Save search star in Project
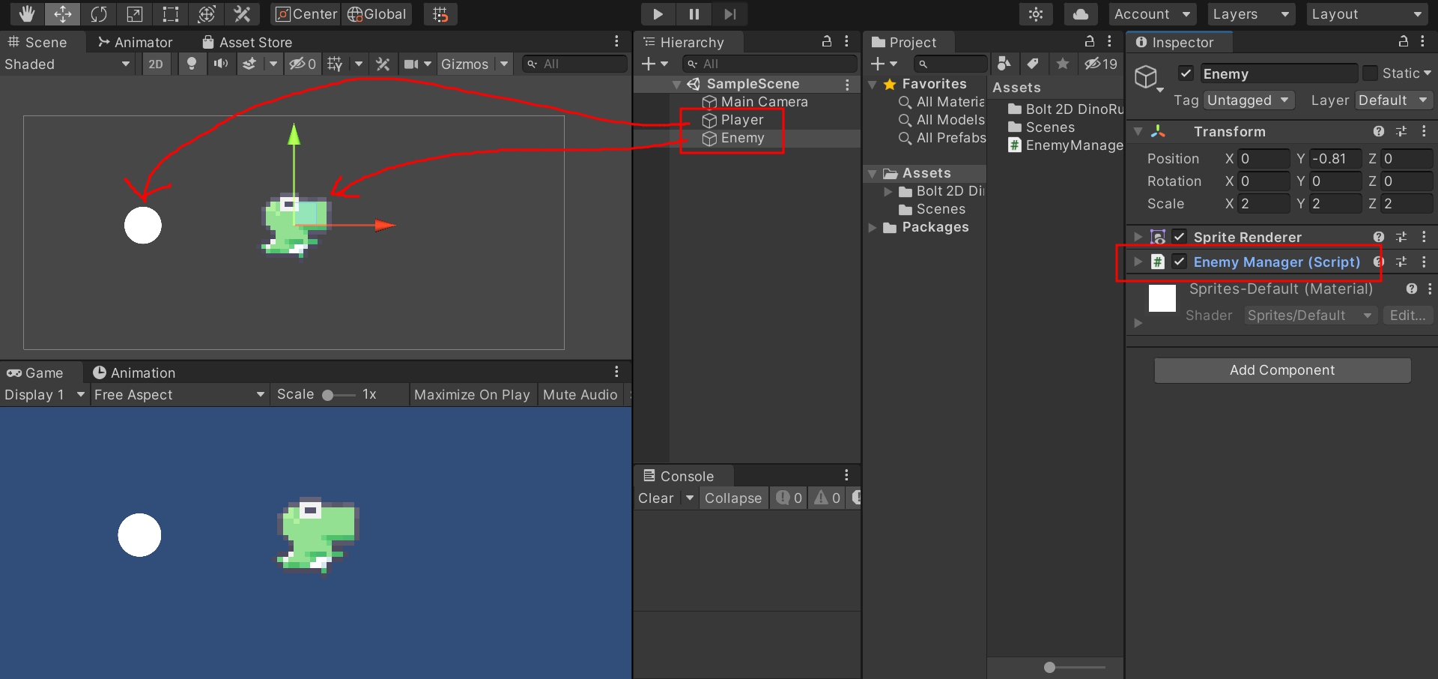The image size is (1438, 679). (1063, 64)
